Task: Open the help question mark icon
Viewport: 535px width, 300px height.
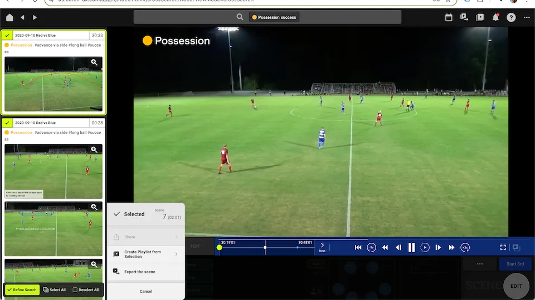Action: pyautogui.click(x=511, y=17)
